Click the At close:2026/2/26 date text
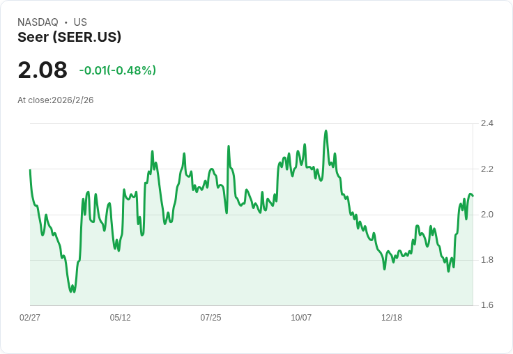This screenshot has height=354, width=513. (56, 100)
